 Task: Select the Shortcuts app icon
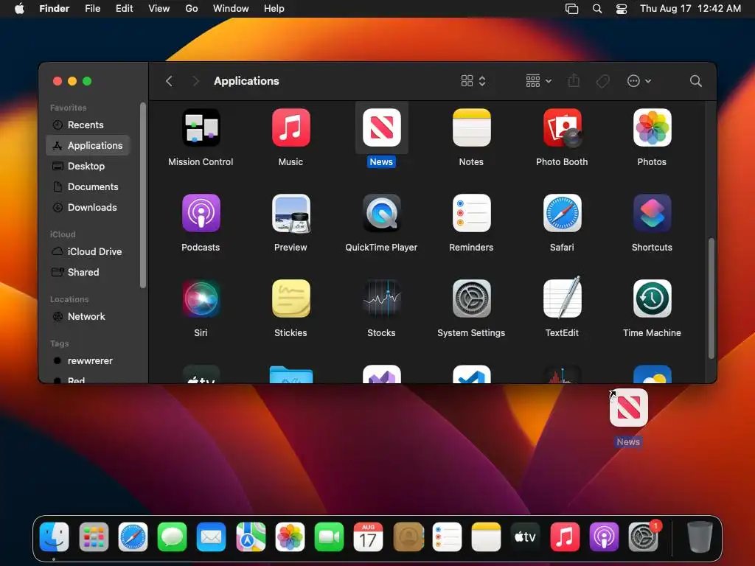coord(652,213)
